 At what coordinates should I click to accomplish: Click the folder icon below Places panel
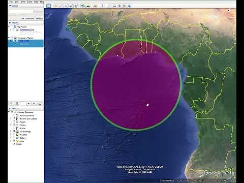pos(40,103)
